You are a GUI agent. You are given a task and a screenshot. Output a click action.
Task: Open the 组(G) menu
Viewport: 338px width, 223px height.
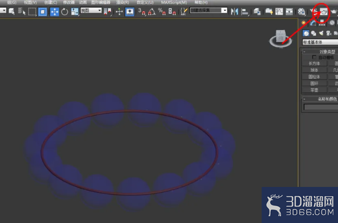pyautogui.click(x=12, y=3)
